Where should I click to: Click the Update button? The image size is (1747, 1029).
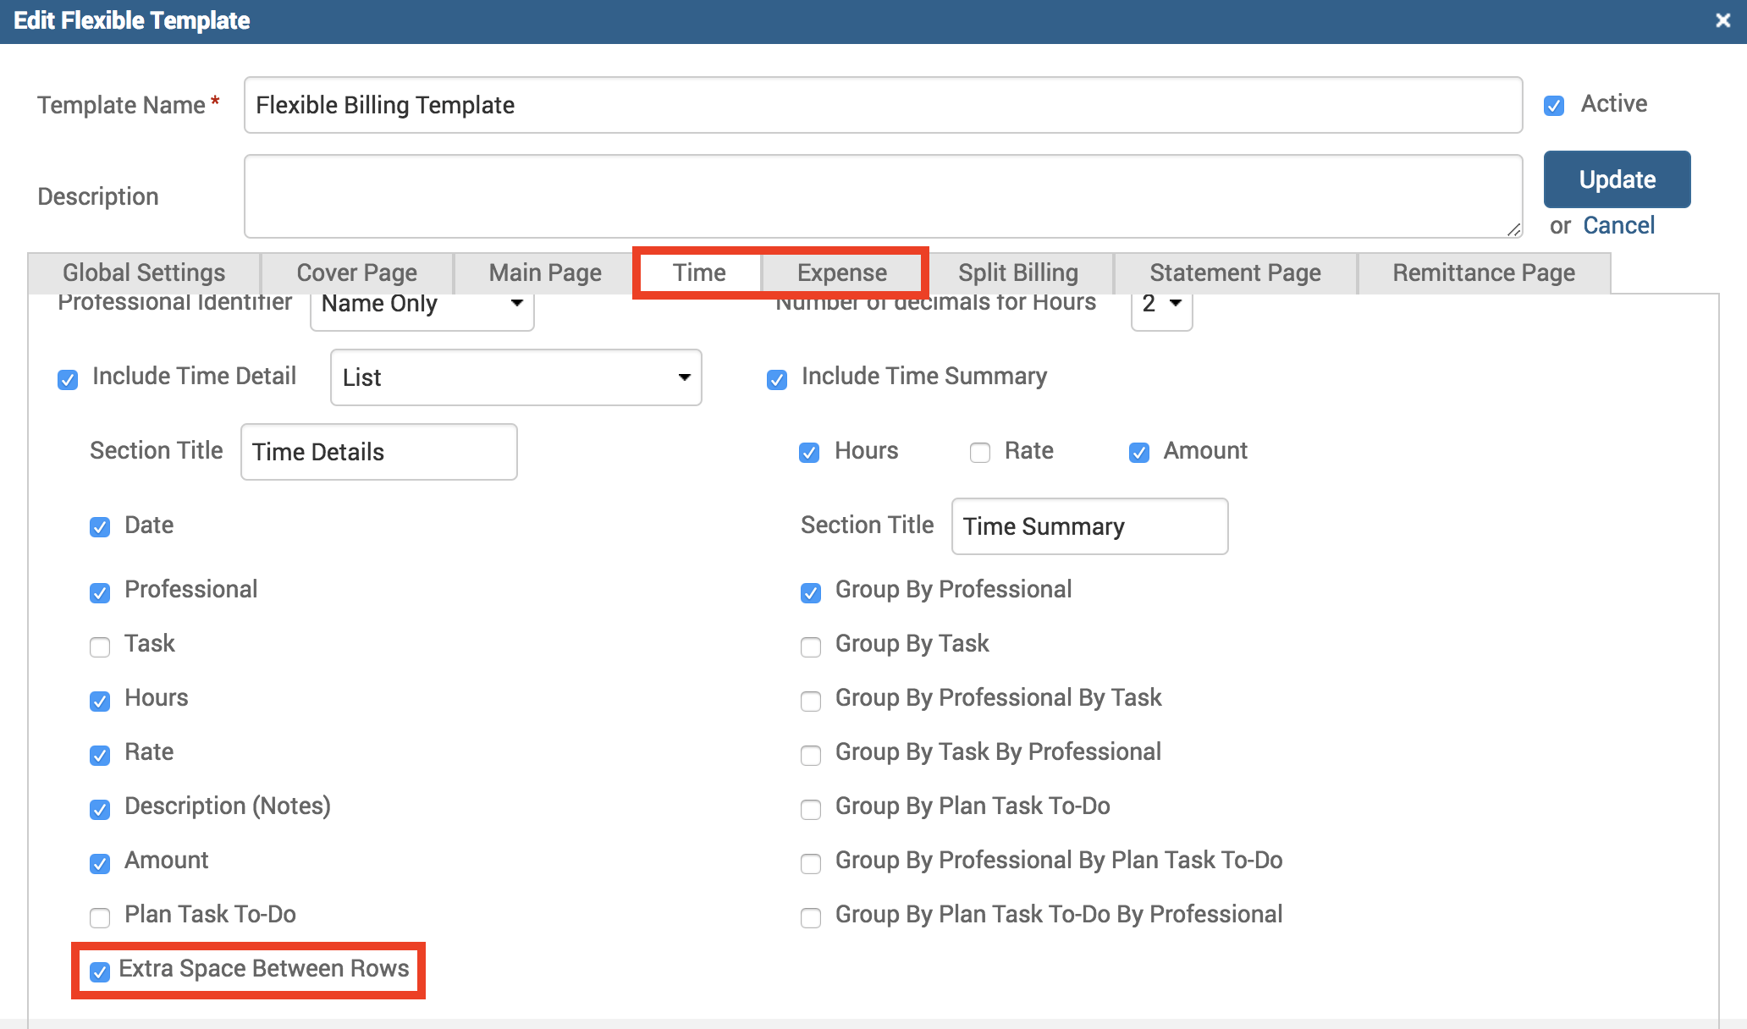[x=1617, y=179]
